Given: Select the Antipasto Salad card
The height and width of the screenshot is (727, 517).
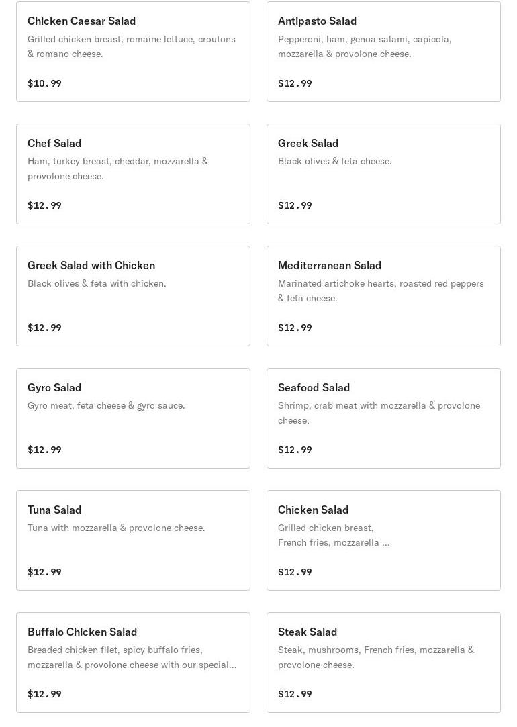Looking at the screenshot, I should point(383,52).
